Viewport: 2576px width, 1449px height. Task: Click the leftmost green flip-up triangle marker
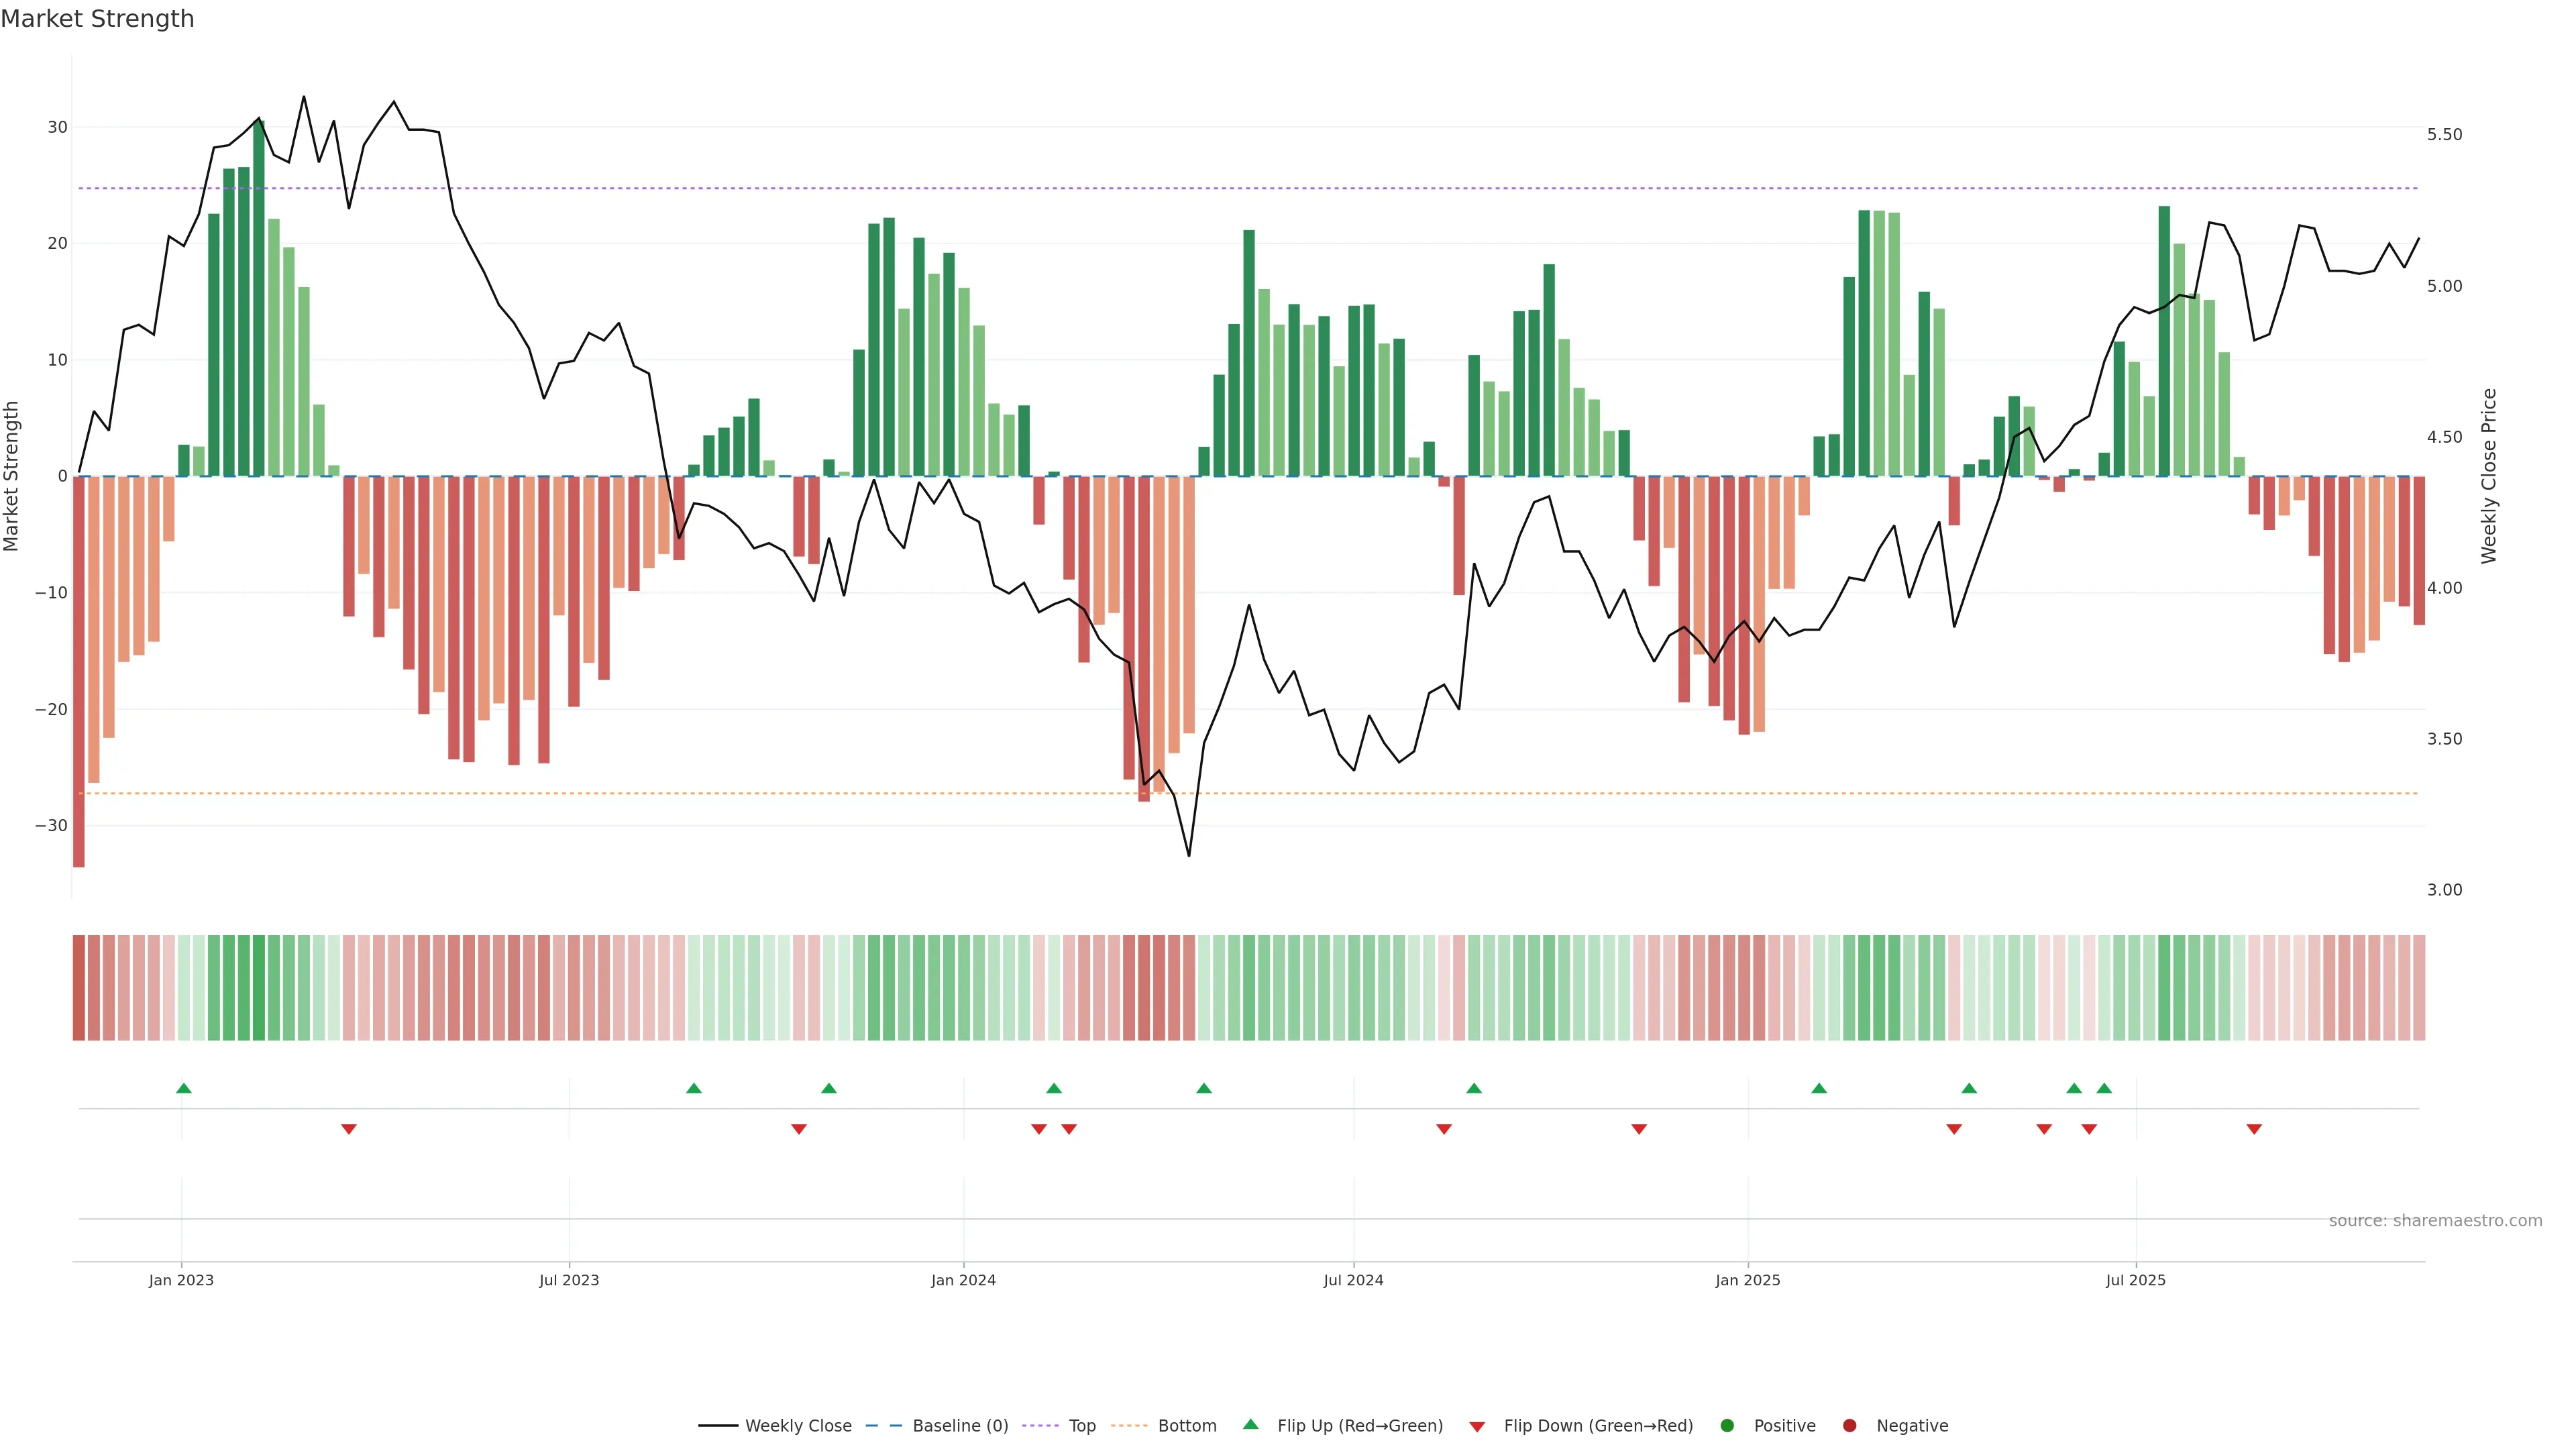click(183, 1088)
